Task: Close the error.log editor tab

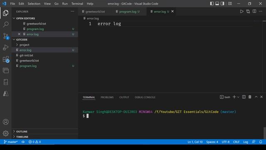Action: (x=172, y=11)
